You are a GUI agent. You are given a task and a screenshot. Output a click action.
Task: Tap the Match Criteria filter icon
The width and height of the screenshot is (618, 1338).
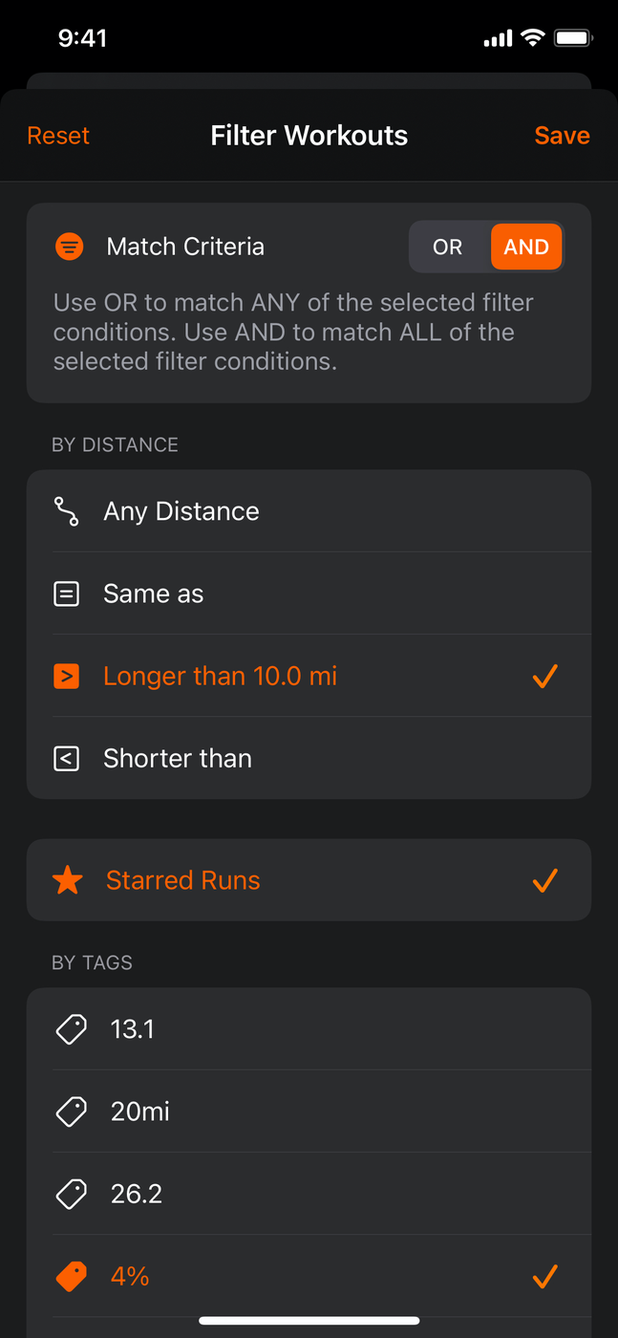(x=69, y=247)
